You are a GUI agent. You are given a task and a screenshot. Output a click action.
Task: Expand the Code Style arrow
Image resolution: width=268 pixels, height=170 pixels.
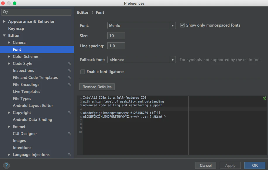click(9, 63)
